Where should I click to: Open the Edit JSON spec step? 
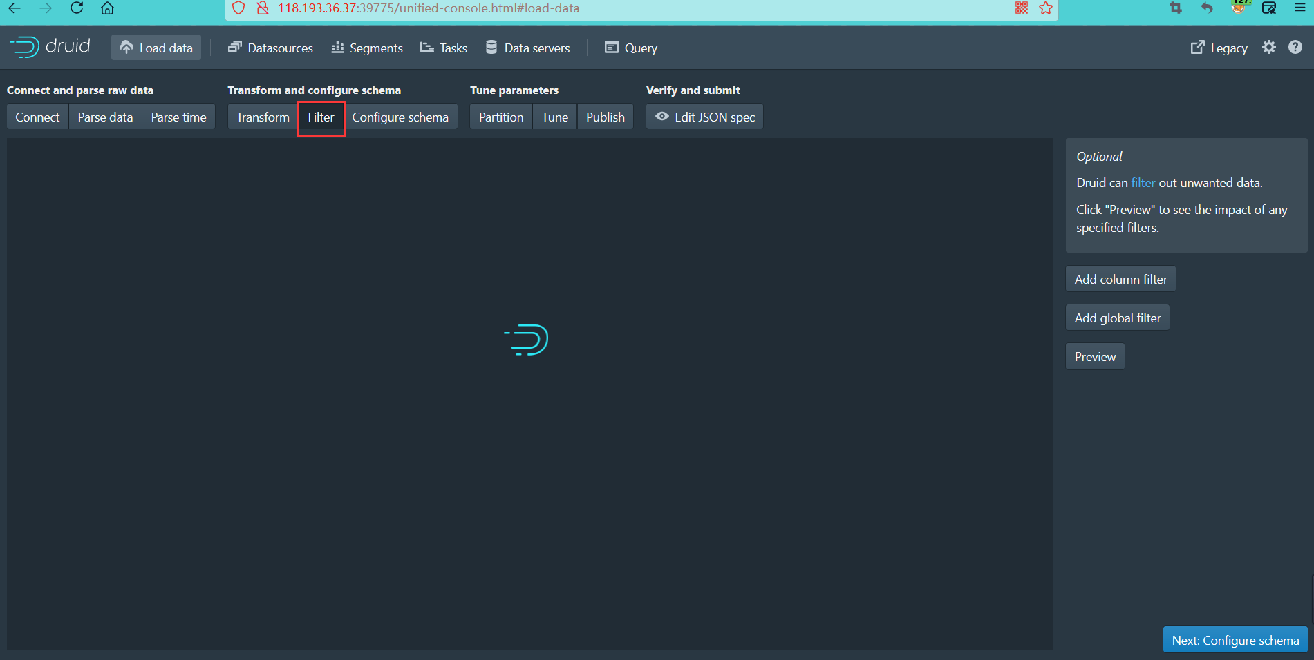[x=704, y=117]
